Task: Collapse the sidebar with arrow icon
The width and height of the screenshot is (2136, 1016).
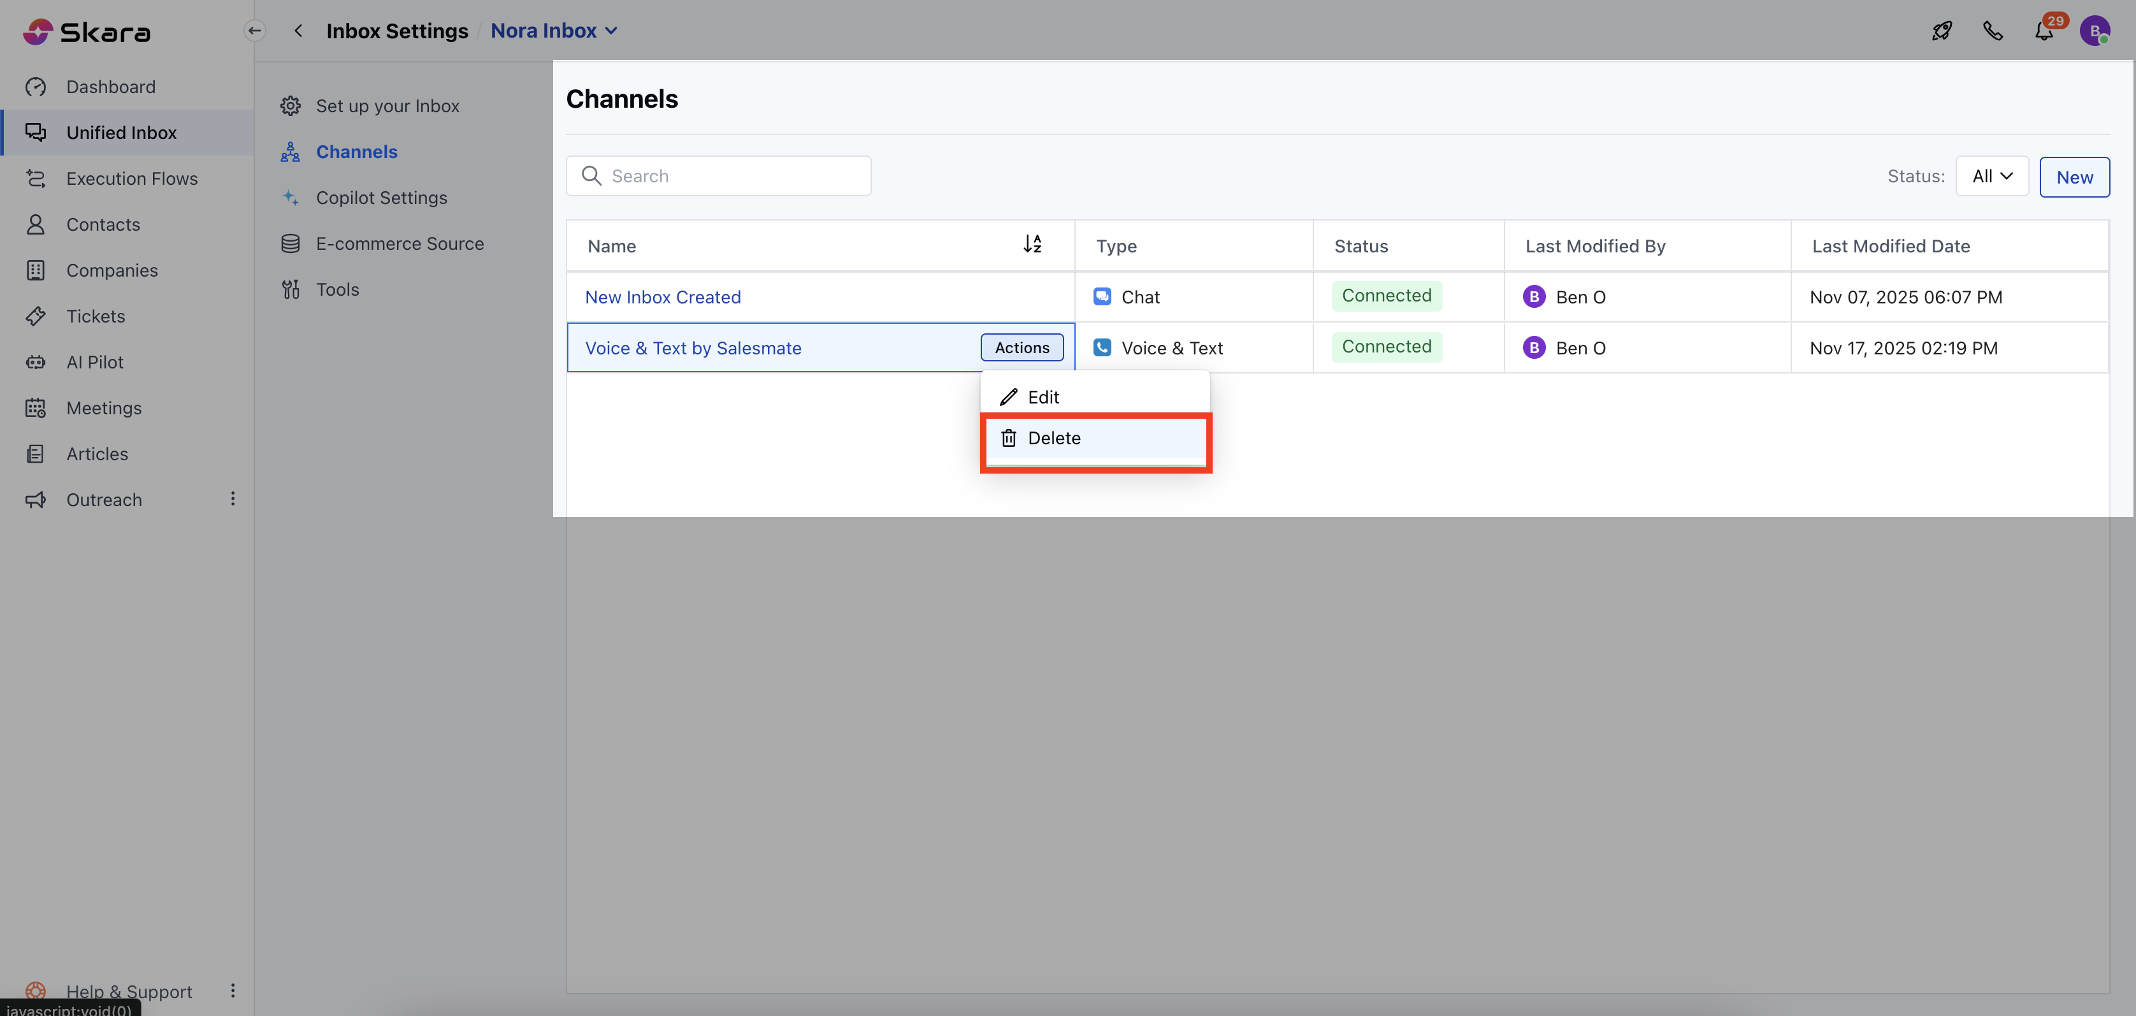Action: click(x=254, y=31)
